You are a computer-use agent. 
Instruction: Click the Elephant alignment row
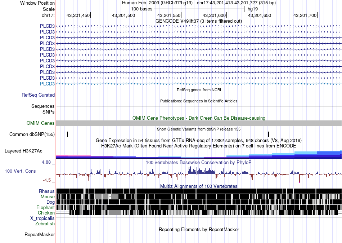199,207
